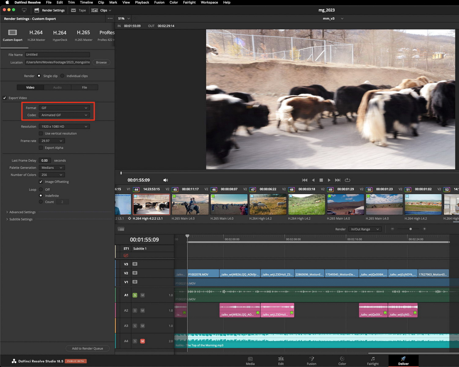The height and width of the screenshot is (367, 459).
Task: Open the Palette Generation Medians dropdown
Action: coord(52,168)
